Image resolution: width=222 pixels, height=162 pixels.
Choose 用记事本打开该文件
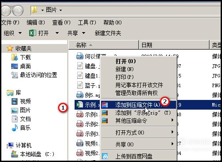tap(139, 85)
